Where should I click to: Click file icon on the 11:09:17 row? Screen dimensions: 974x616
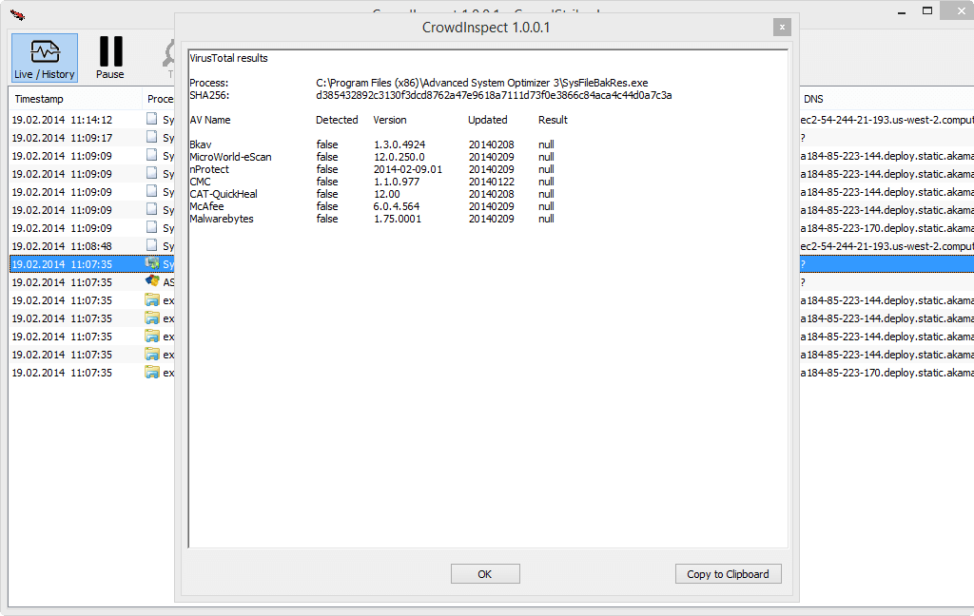pos(151,137)
